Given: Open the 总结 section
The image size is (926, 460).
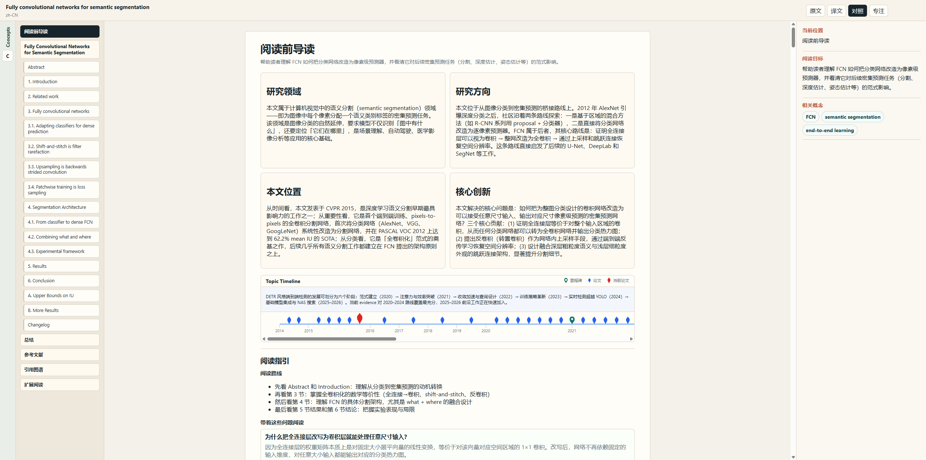Looking at the screenshot, I should point(60,340).
